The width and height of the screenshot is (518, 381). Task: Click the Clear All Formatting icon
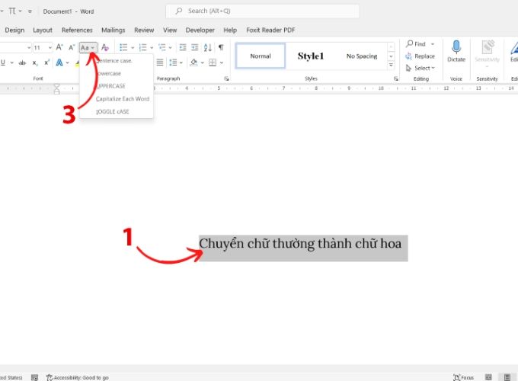point(105,47)
